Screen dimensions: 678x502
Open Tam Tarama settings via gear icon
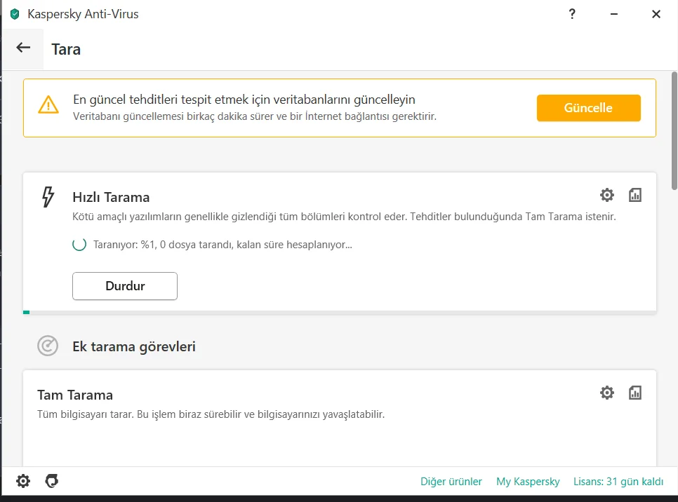point(606,393)
